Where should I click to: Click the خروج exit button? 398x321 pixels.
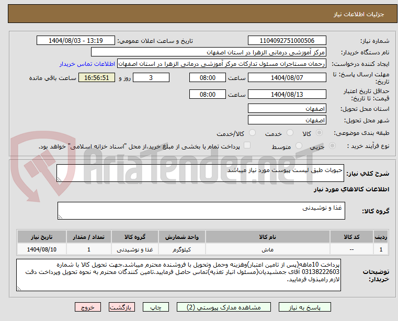[x=87, y=307]
